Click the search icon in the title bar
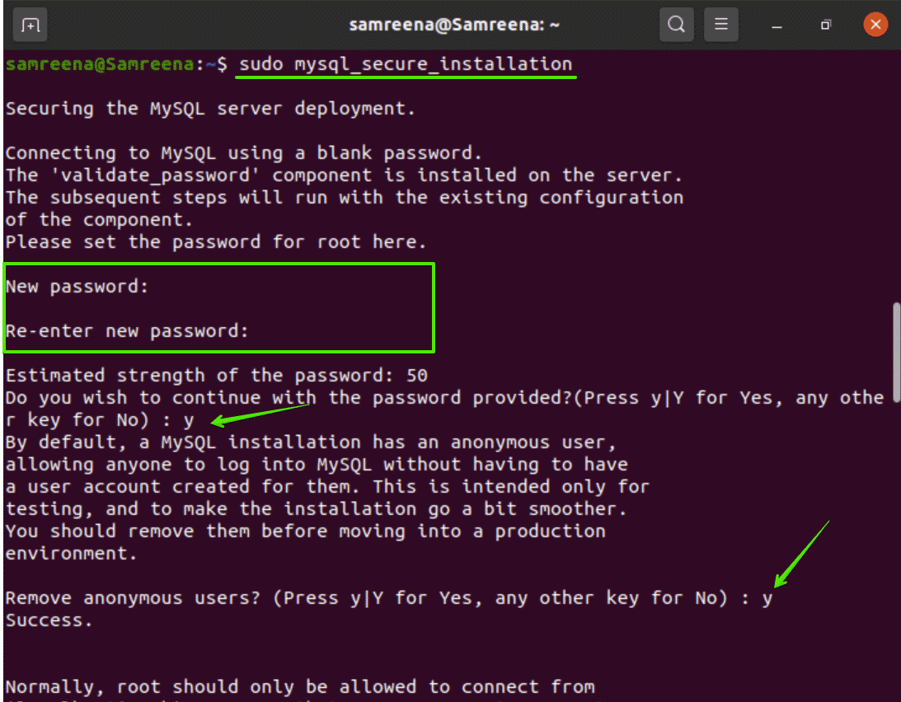This screenshot has width=901, height=702. [x=676, y=25]
